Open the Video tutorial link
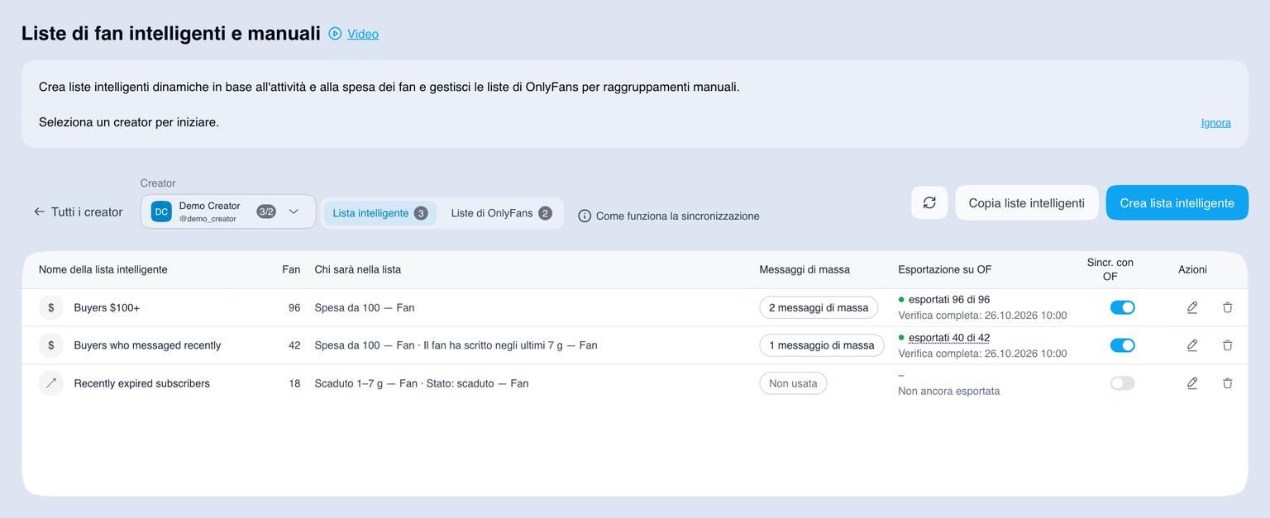The image size is (1270, 518). (363, 34)
